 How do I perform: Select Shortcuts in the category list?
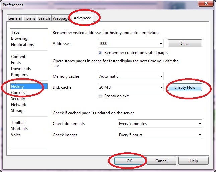(29, 129)
